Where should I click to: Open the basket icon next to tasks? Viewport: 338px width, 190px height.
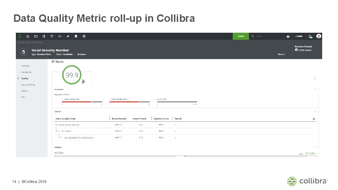point(288,36)
